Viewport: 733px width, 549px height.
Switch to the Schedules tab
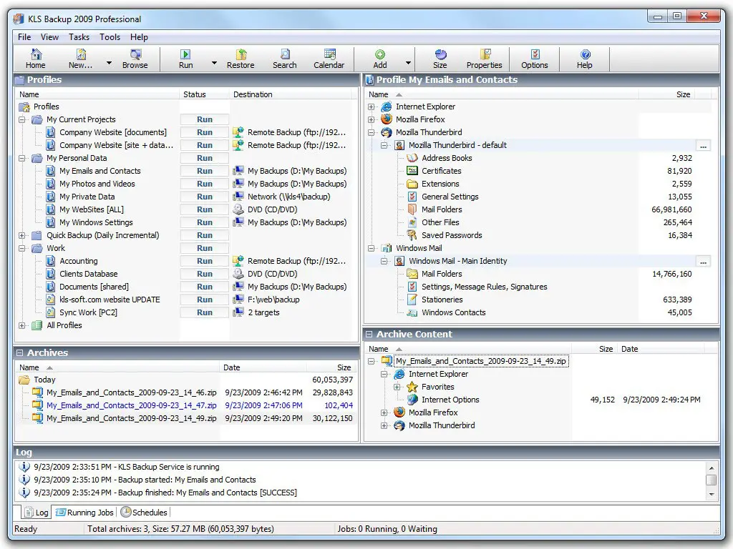click(144, 512)
